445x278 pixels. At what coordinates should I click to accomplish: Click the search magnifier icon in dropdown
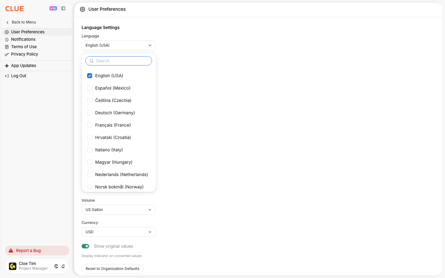pyautogui.click(x=91, y=61)
